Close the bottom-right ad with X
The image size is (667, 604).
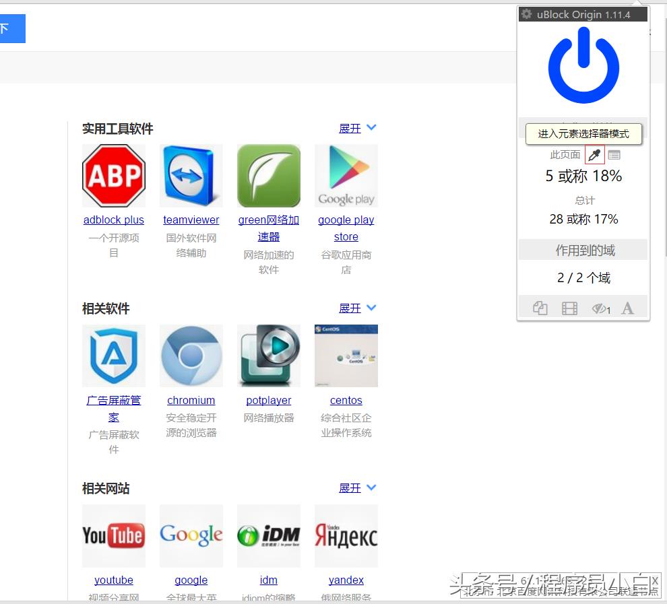coord(655,580)
